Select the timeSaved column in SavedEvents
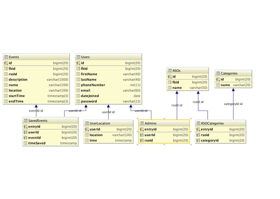Image resolution: width=280 pixels, height=199 pixels. click(50, 143)
